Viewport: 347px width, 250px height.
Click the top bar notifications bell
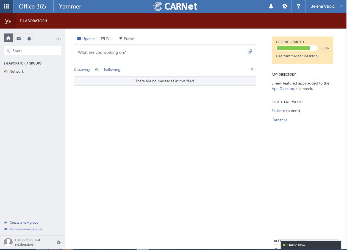[271, 6]
